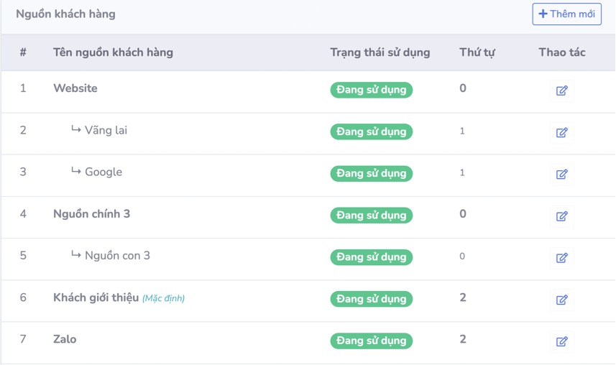Screen dimensions: 616x365
Task: Click the Đang sử dụng badge for Website
Action: tap(371, 90)
